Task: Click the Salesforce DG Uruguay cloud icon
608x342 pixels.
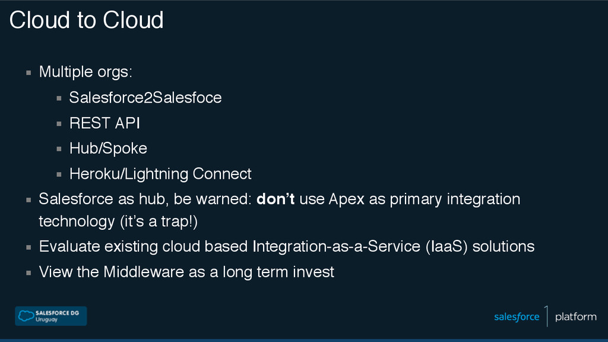Action: 26,316
